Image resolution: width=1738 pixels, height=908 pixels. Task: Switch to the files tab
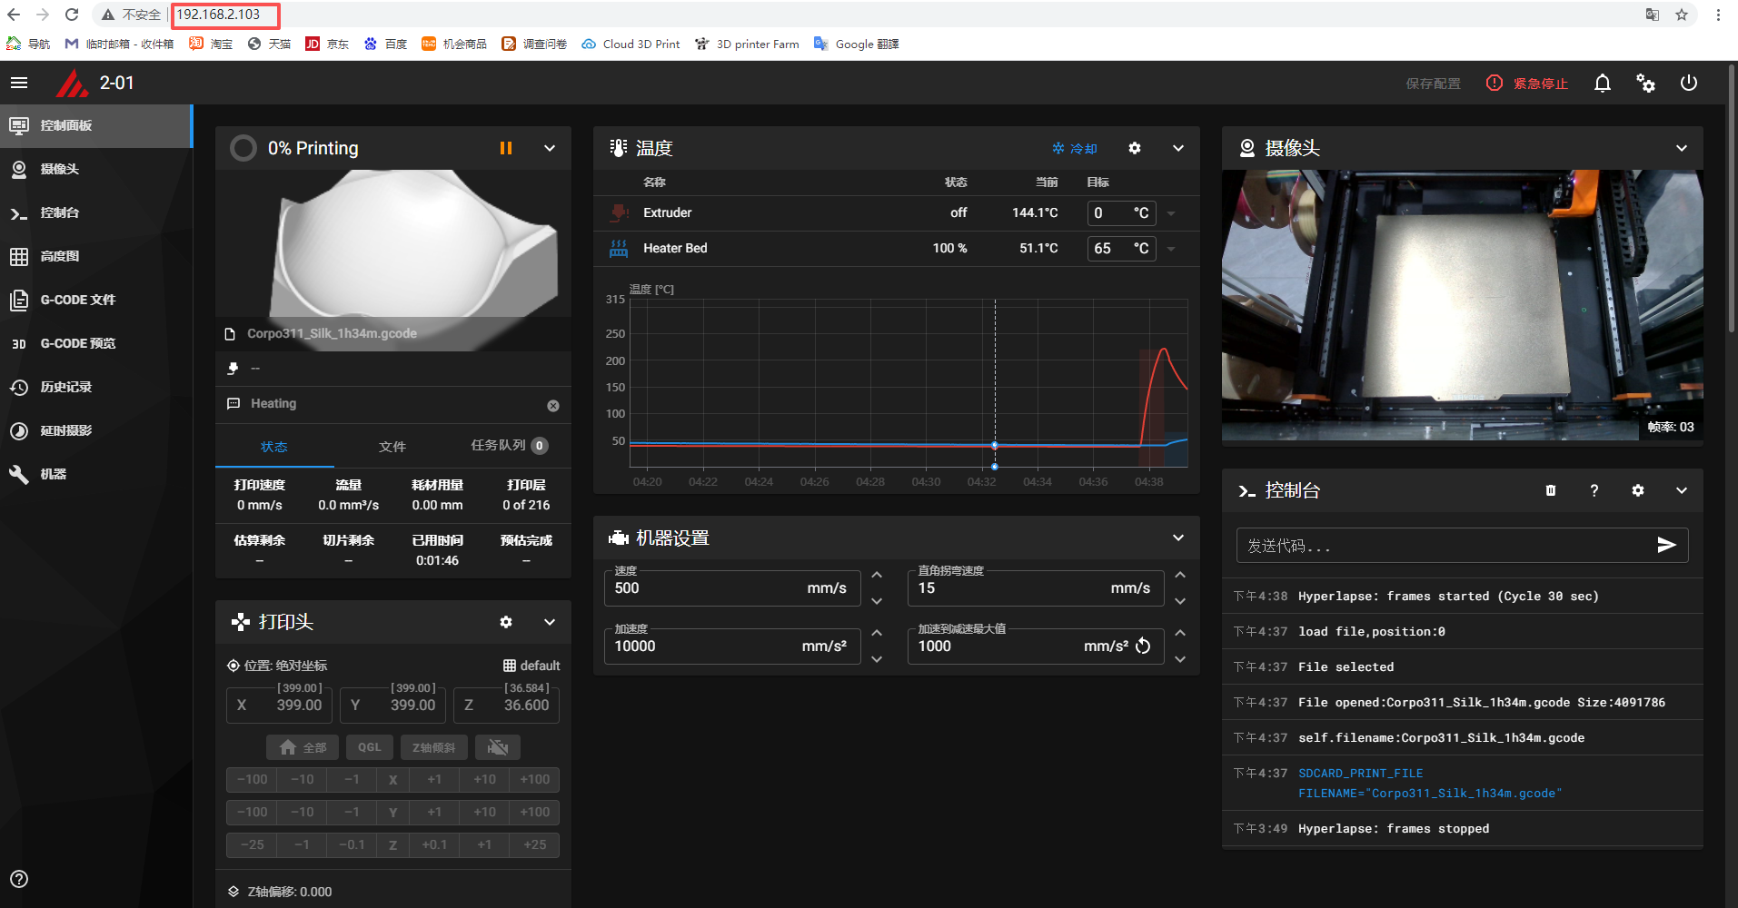[392, 446]
